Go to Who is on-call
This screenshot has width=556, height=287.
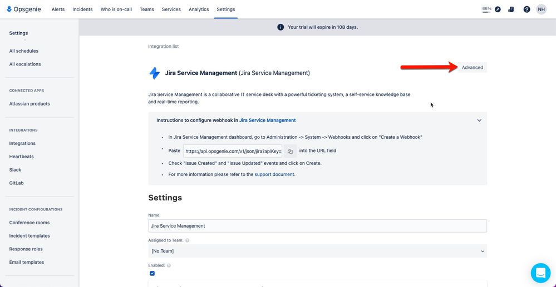click(x=116, y=9)
